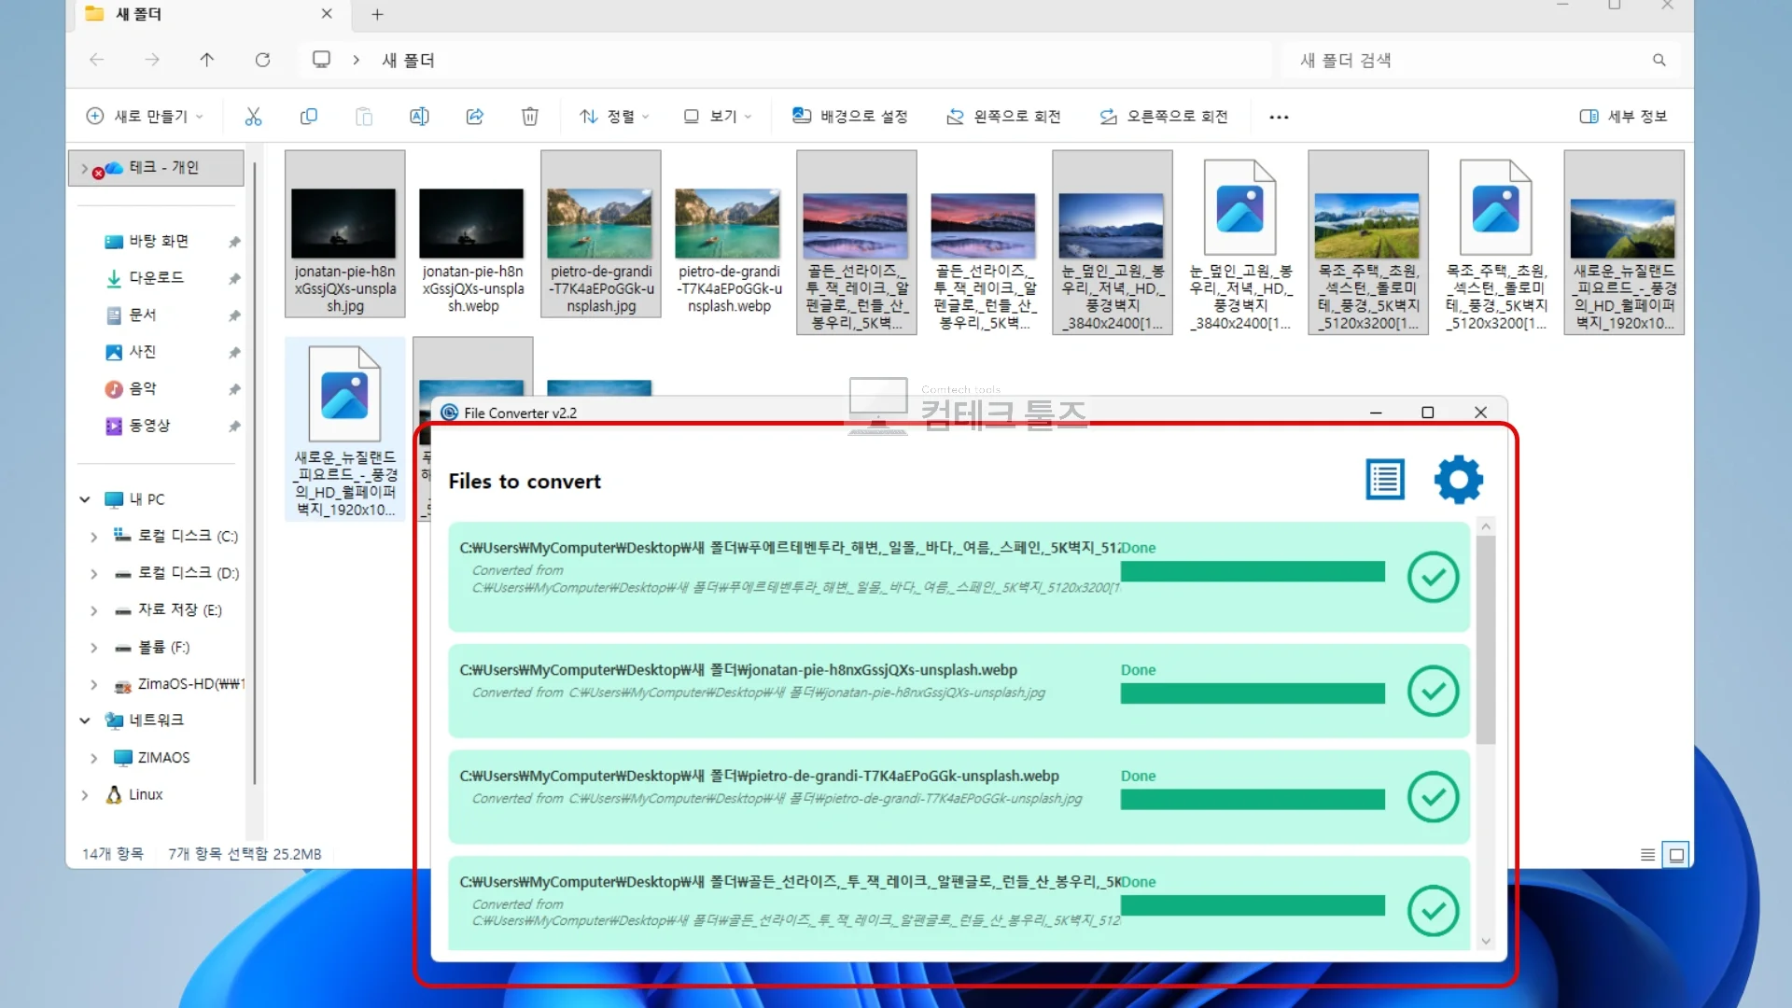Image resolution: width=1792 pixels, height=1008 pixels.
Task: Open 테크 - 개인 OneDrive in sidebar
Action: pos(157,168)
